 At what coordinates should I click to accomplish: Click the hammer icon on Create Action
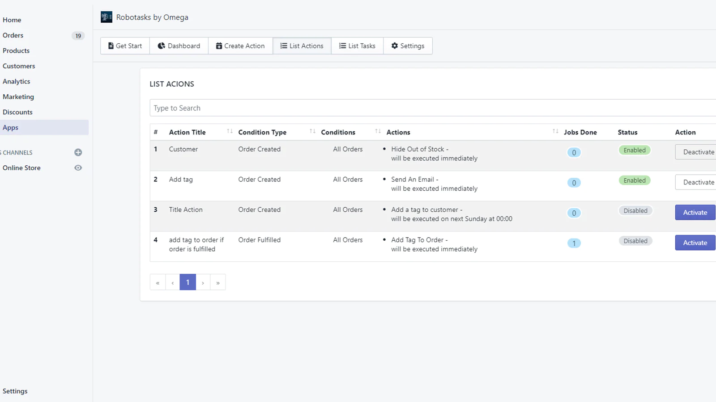pos(219,46)
